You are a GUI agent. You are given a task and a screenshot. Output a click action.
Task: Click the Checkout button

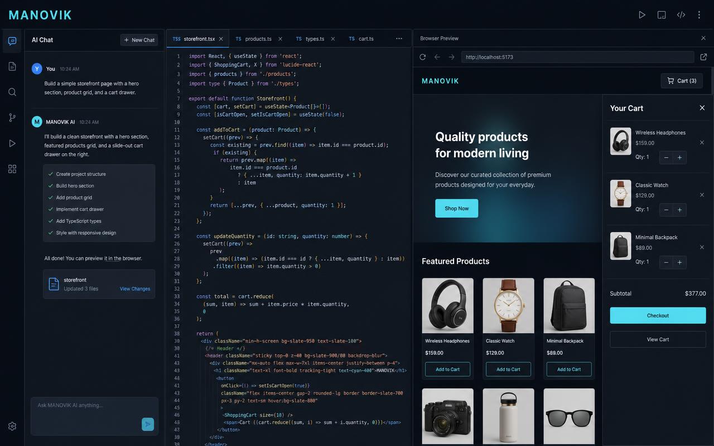click(x=658, y=316)
